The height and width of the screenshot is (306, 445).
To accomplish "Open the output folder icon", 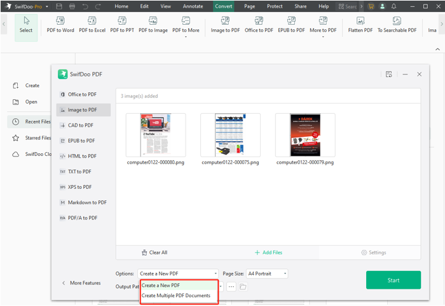I will 243,287.
